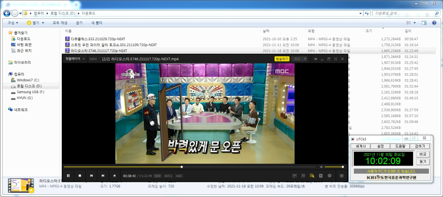The height and width of the screenshot is (197, 443).
Task: Click 컴퓨터 in the address bar
Action: [39, 13]
